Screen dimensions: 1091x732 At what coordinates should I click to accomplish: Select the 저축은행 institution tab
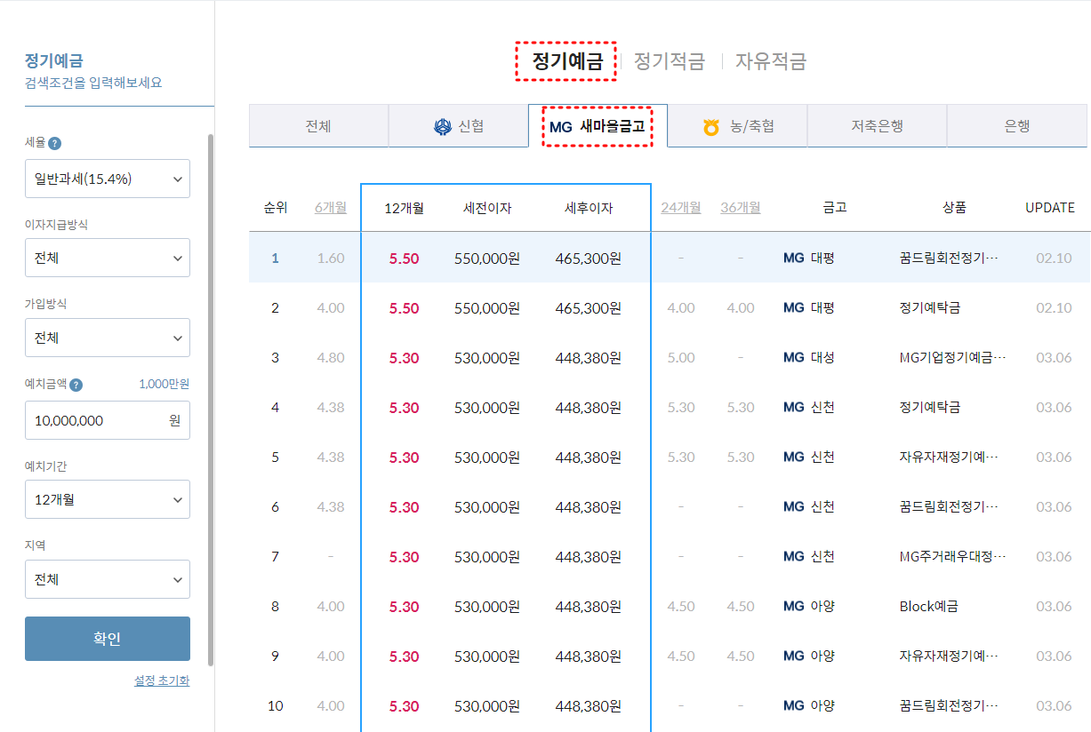coord(877,126)
